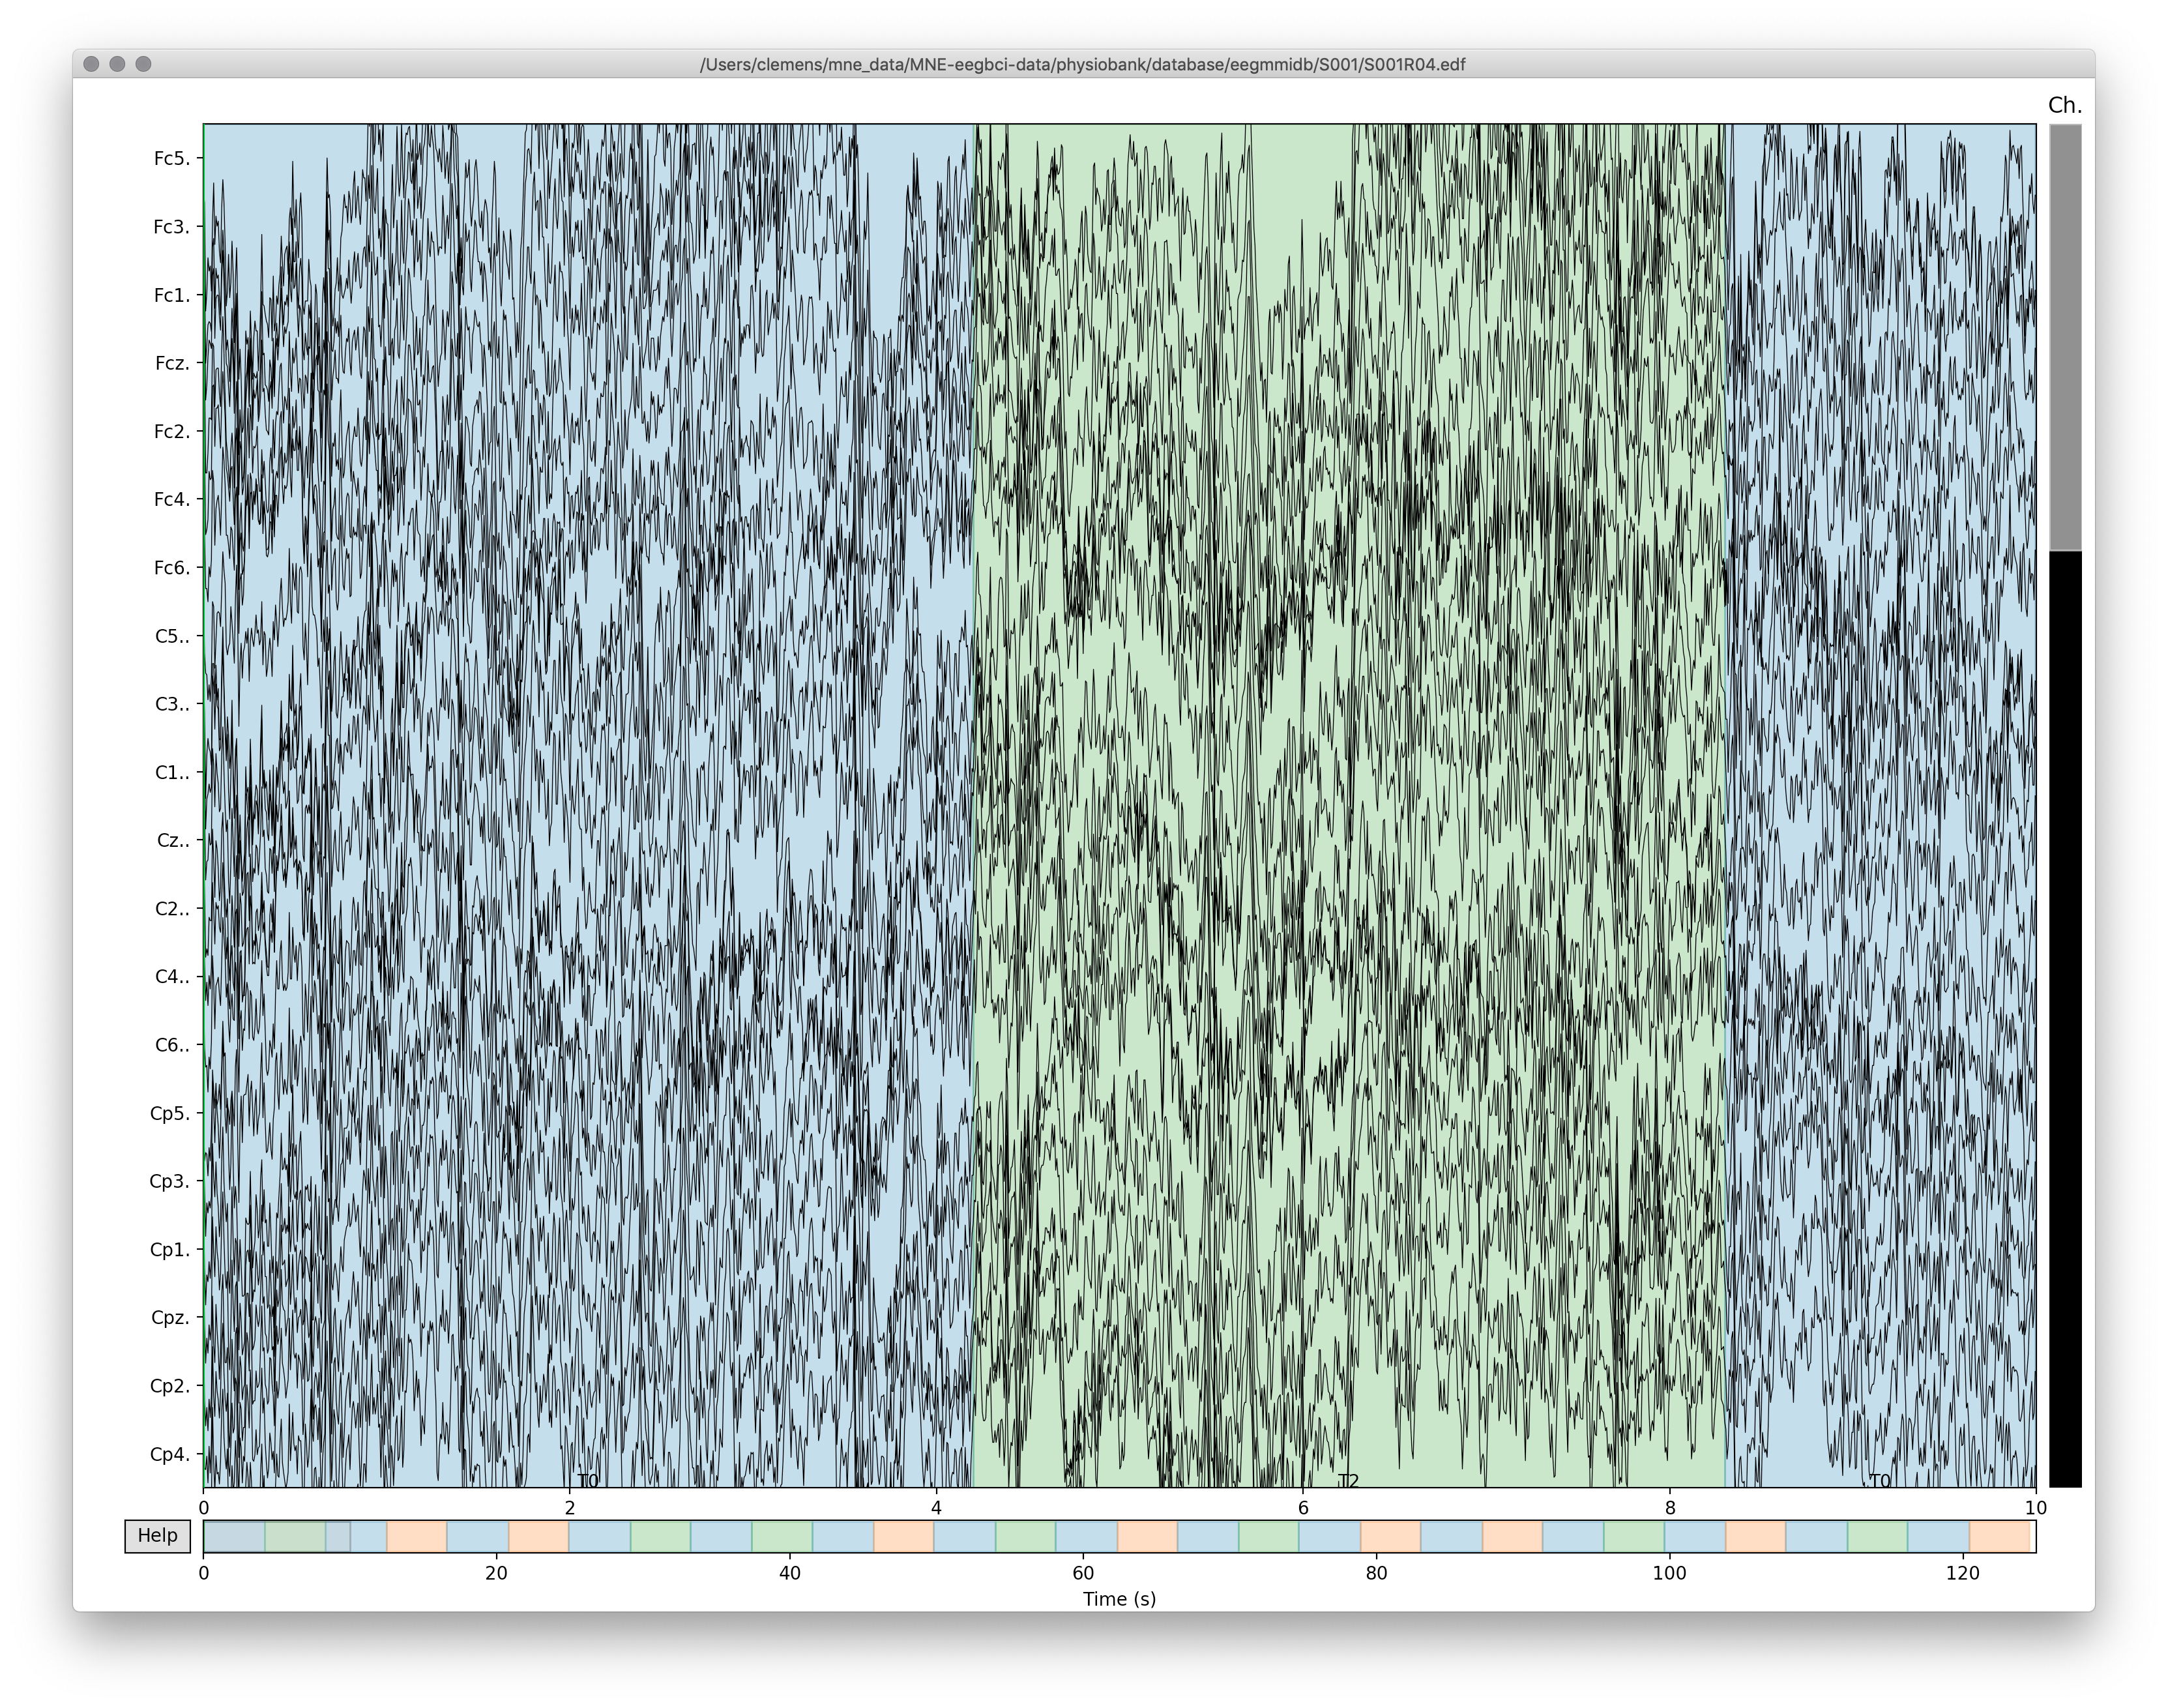Click the C3.. channel label
Screen dimensions: 2168x1708
click(x=171, y=704)
